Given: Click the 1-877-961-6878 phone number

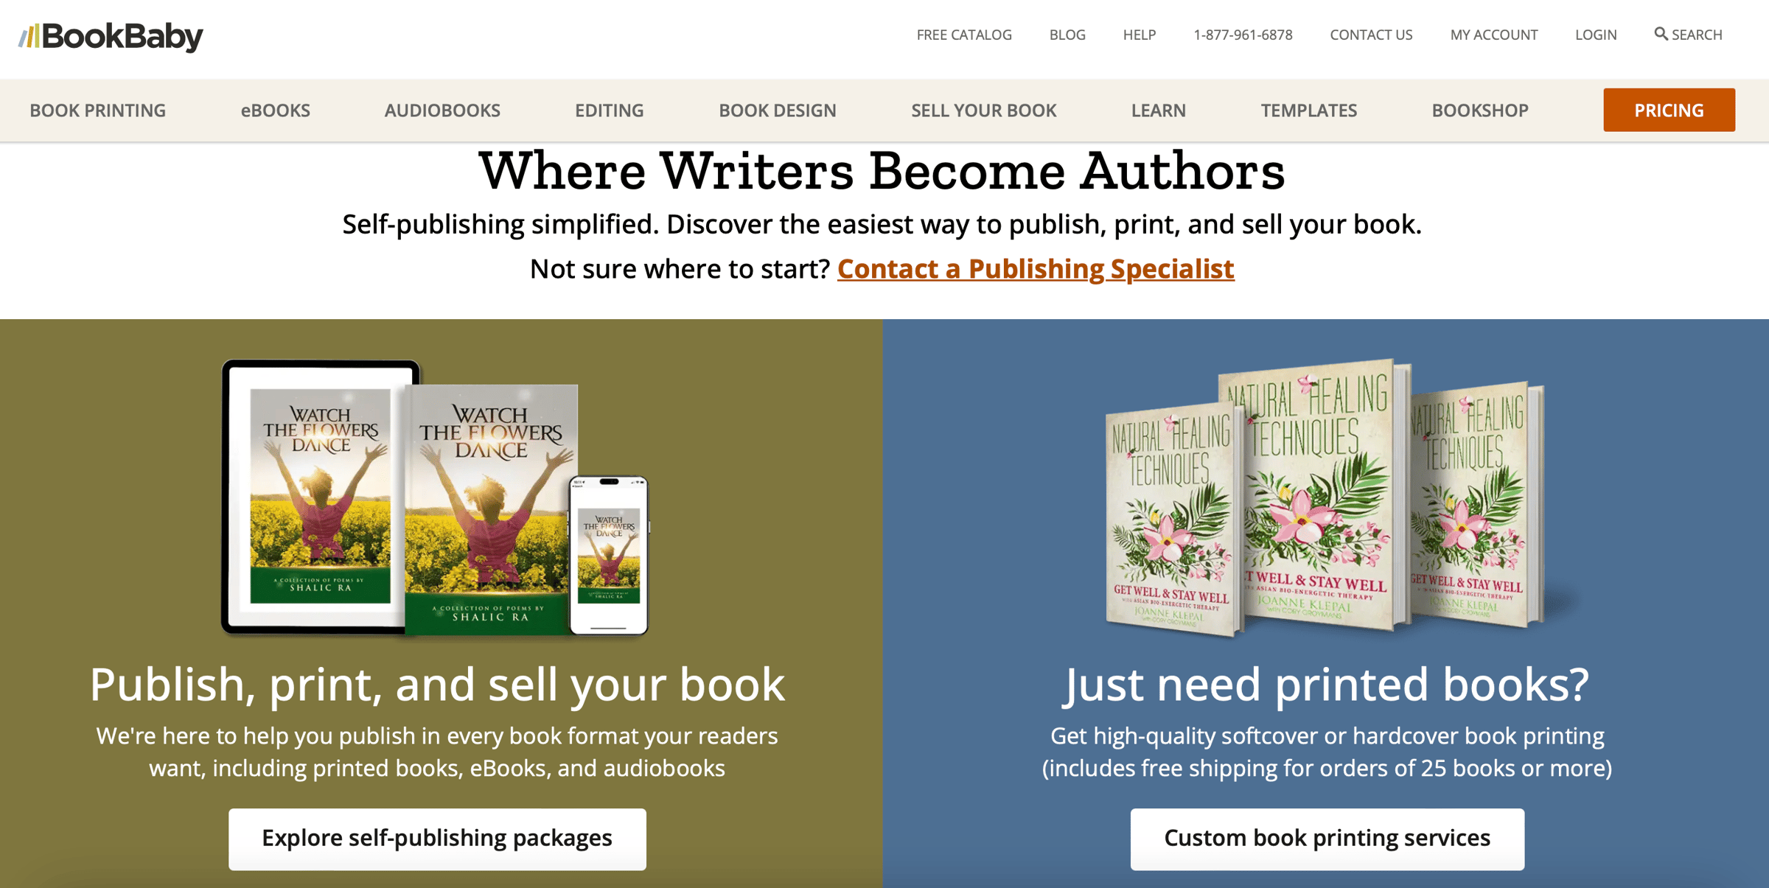Looking at the screenshot, I should click(1243, 35).
